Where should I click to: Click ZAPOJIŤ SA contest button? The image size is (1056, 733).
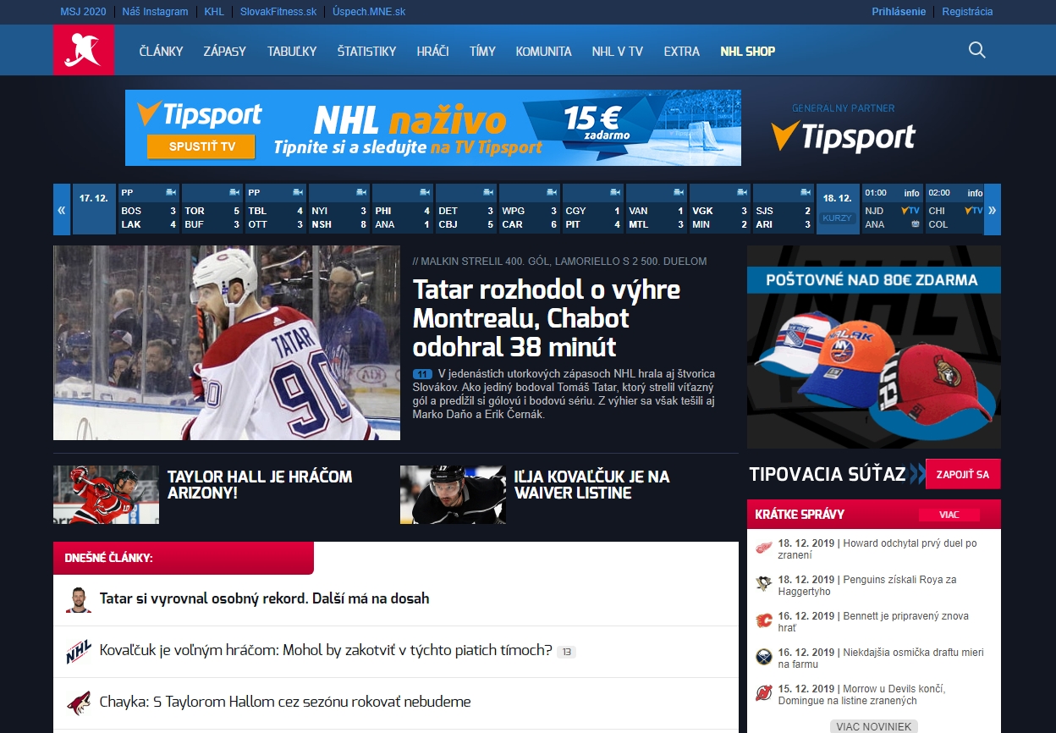point(963,474)
